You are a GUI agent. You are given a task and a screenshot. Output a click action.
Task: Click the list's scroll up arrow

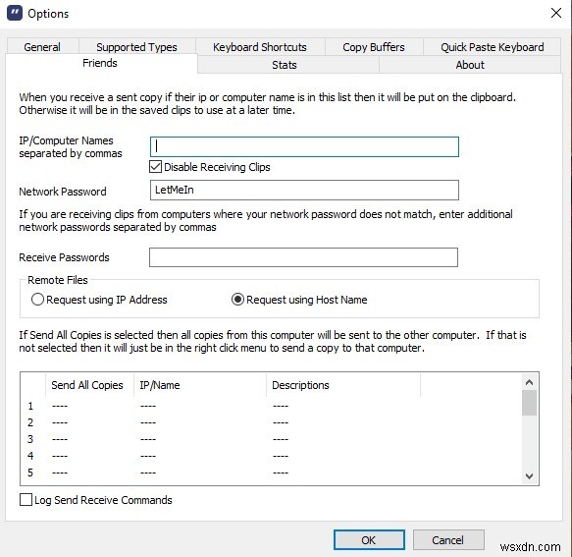tap(529, 382)
